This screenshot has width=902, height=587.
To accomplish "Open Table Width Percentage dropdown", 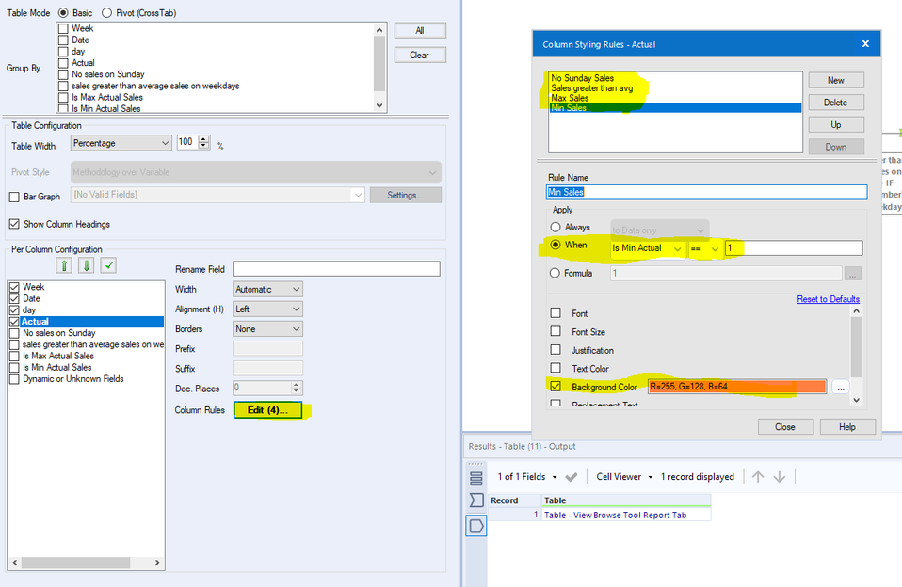I will pos(121,143).
